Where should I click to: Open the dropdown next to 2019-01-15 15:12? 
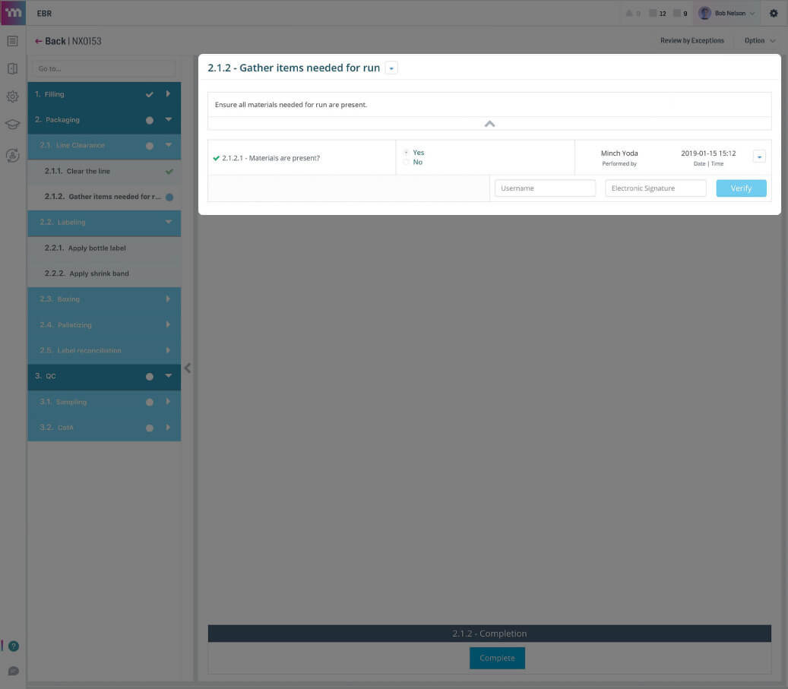[759, 156]
